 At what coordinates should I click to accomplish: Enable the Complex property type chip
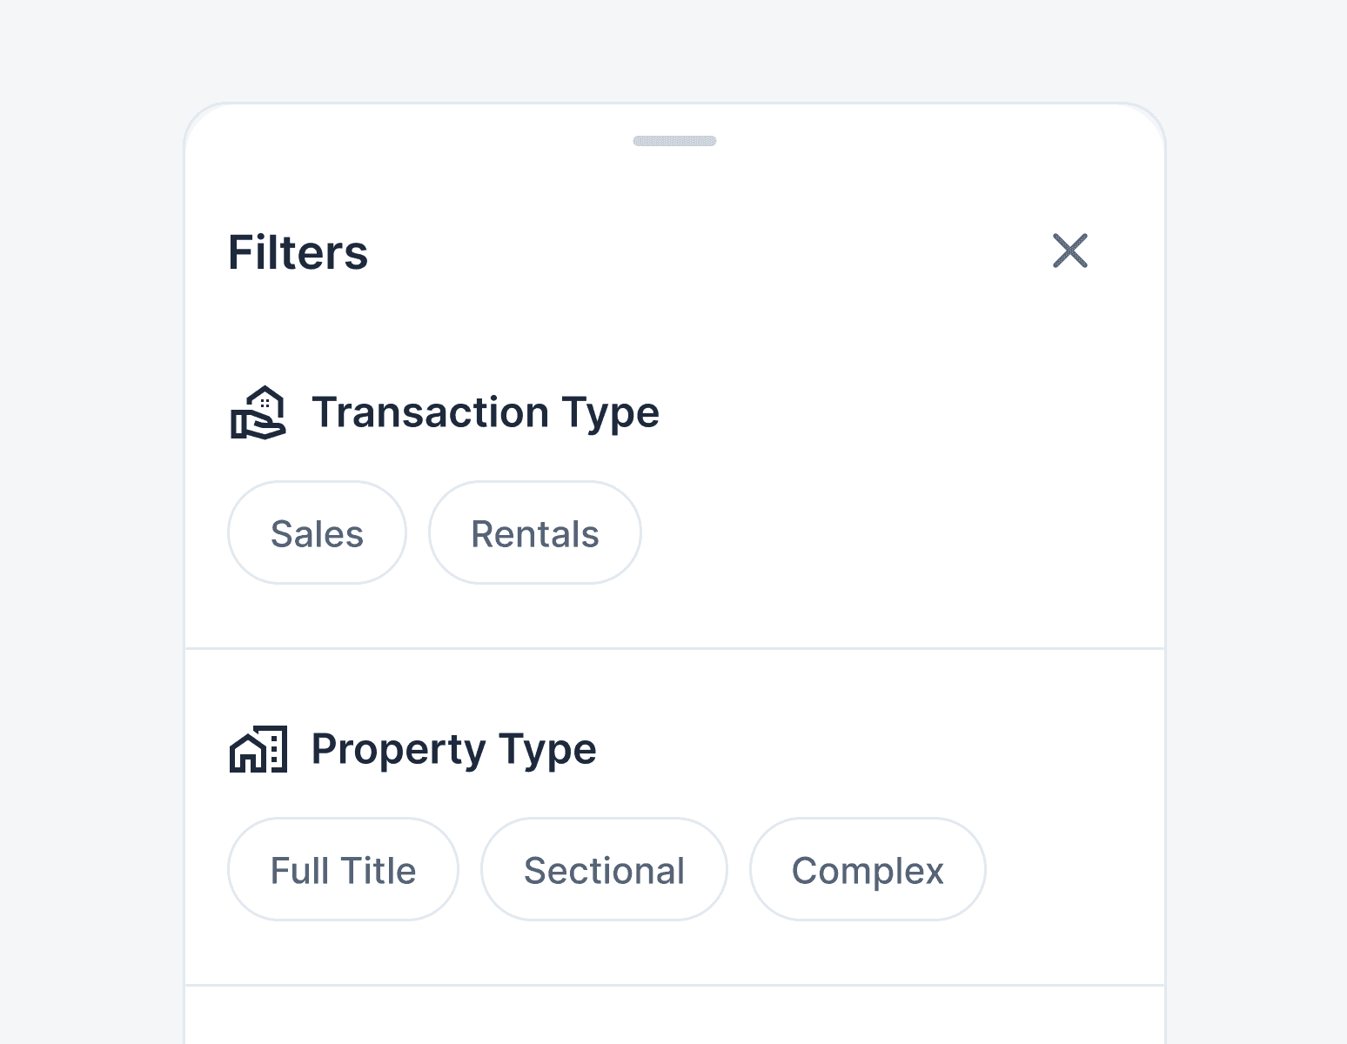(x=868, y=869)
